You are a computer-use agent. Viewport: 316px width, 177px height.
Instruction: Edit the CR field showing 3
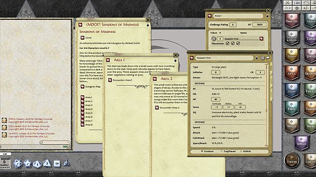pyautogui.click(x=260, y=73)
